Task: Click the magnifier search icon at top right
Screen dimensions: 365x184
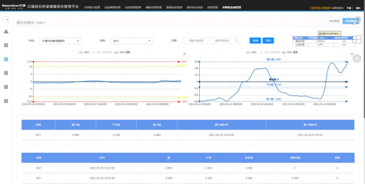Action: coord(358,20)
